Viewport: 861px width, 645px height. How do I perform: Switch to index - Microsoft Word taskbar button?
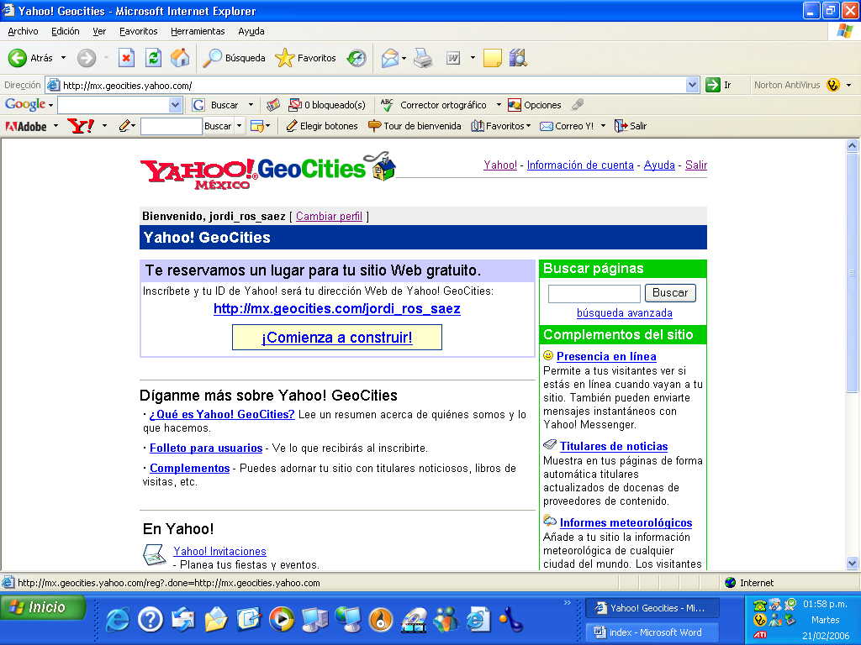[652, 632]
